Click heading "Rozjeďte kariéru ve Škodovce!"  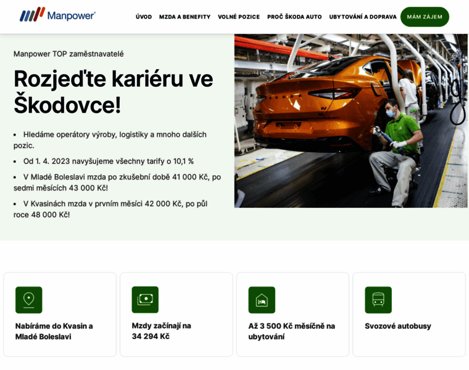114,92
